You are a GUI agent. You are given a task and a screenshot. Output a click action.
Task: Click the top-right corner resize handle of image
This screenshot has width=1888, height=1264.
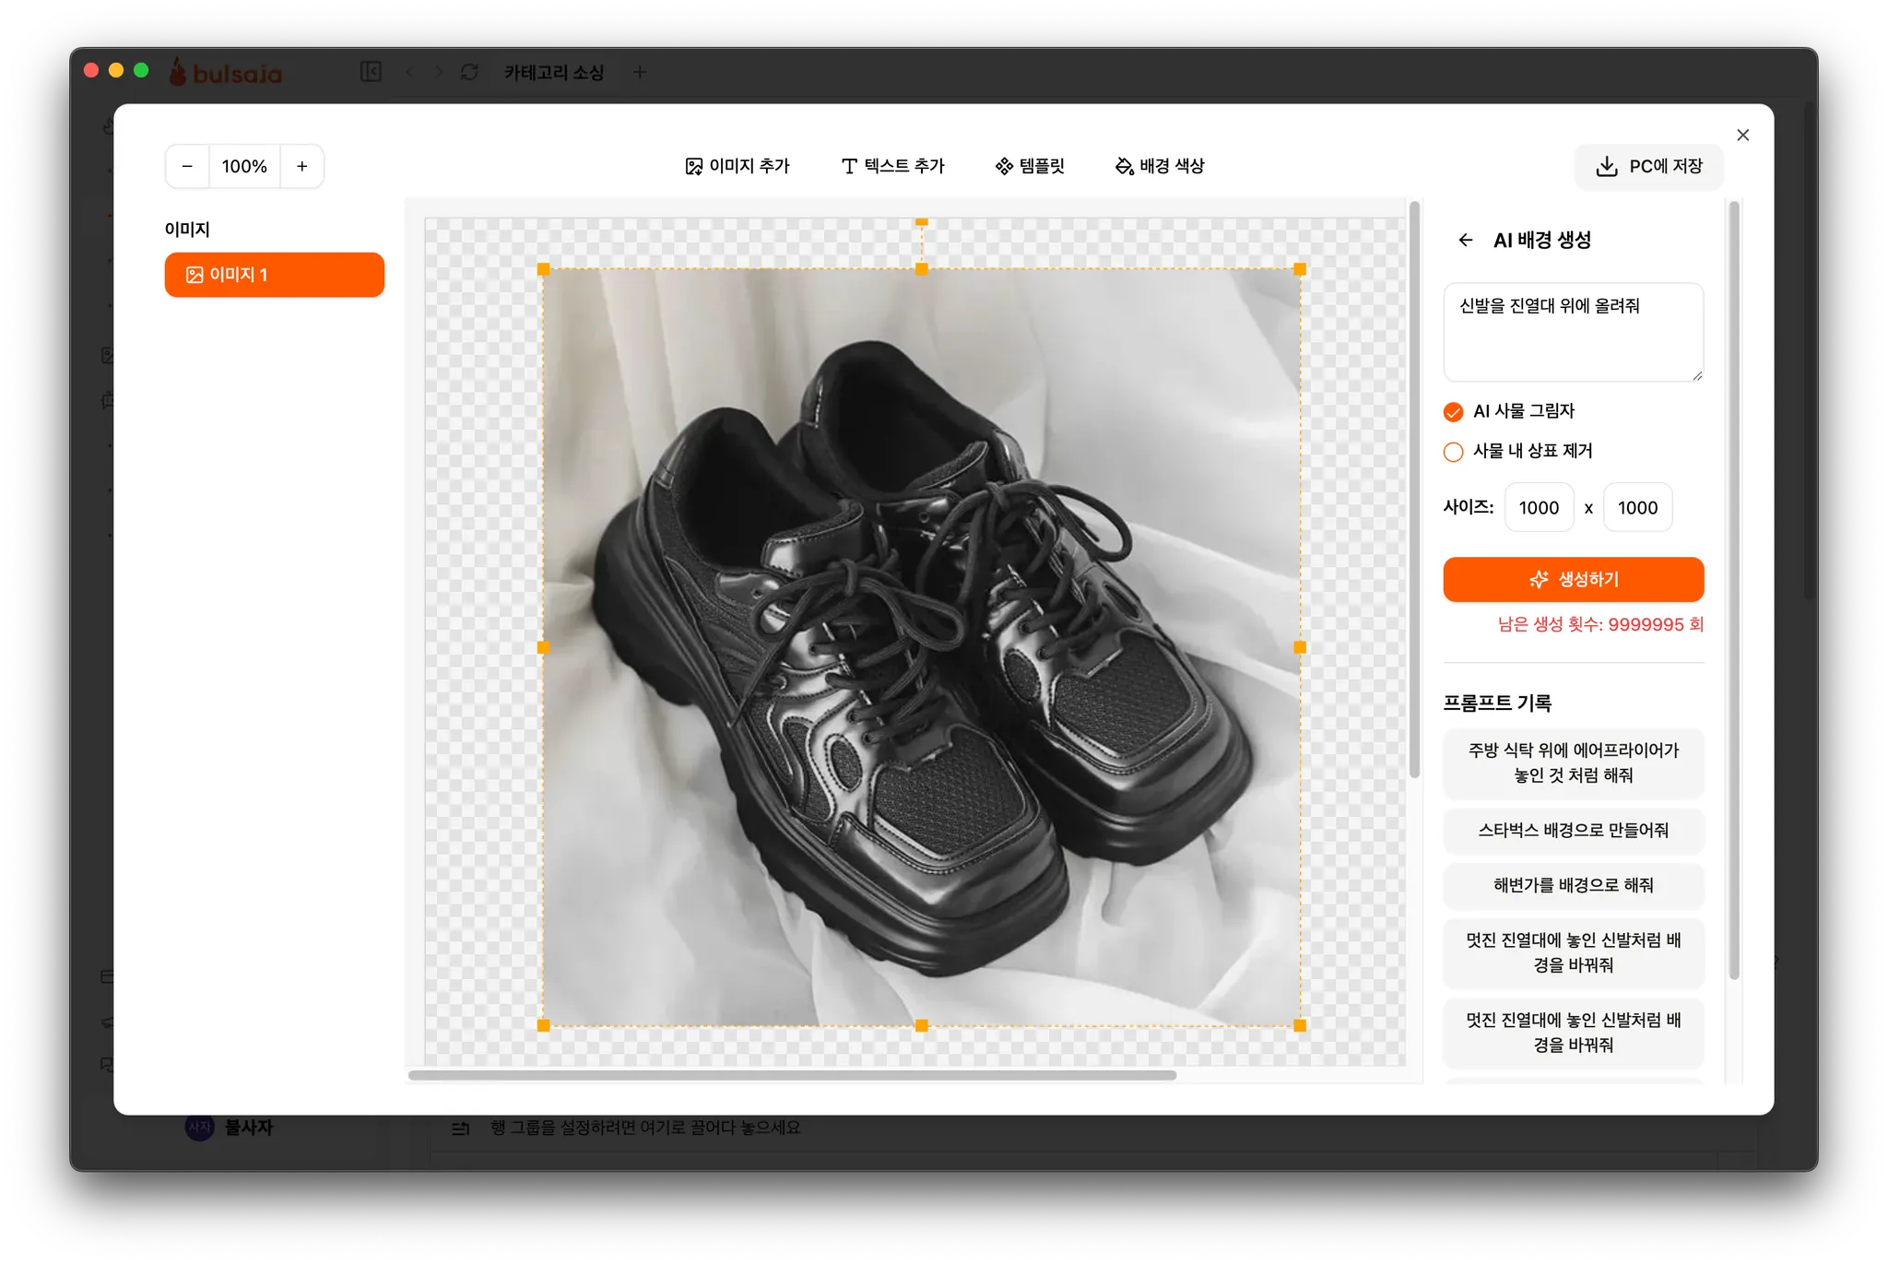pos(1300,269)
